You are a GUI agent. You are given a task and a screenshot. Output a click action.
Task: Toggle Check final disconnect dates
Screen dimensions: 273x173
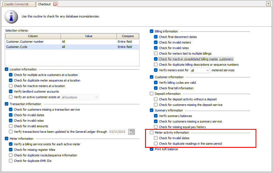pyautogui.click(x=156, y=37)
